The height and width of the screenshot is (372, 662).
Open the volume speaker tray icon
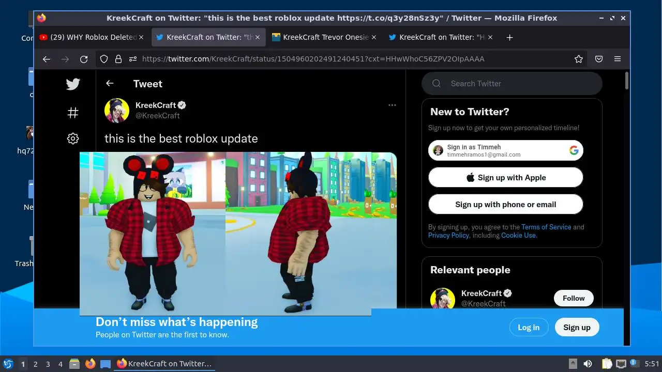588,364
